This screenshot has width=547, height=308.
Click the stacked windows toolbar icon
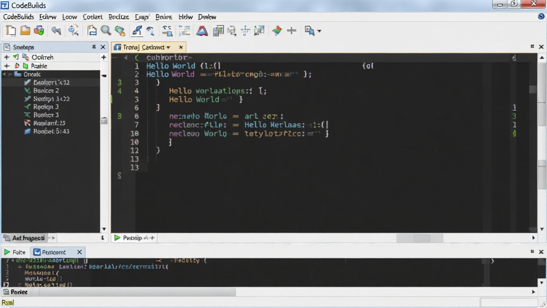coord(218,30)
